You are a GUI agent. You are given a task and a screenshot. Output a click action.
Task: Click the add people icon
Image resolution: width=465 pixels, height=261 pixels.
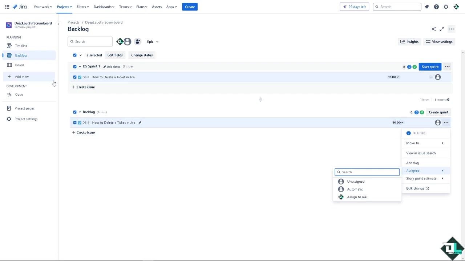point(138,42)
